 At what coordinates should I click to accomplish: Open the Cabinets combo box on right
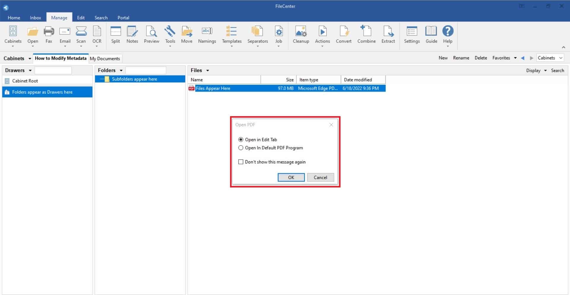pyautogui.click(x=550, y=58)
